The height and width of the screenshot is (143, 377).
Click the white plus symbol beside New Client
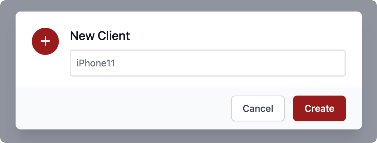click(45, 41)
